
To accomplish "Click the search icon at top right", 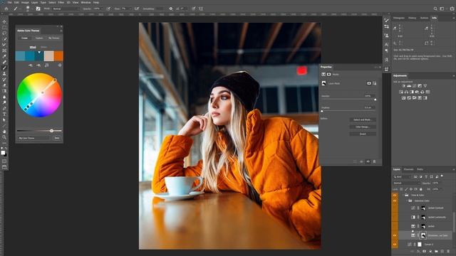I will (x=435, y=9).
